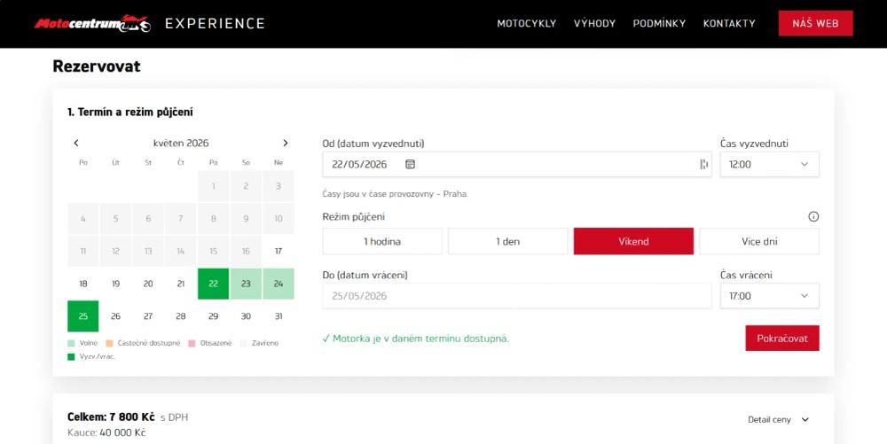
Task: Click the info icon beside Režim půjčení
Action: (x=813, y=216)
